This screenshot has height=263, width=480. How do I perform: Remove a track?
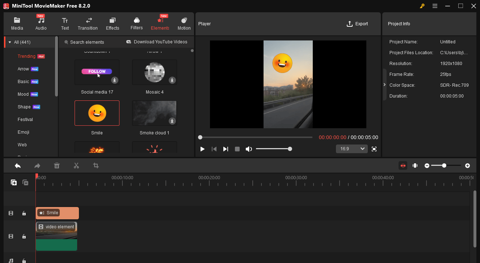tap(26, 182)
